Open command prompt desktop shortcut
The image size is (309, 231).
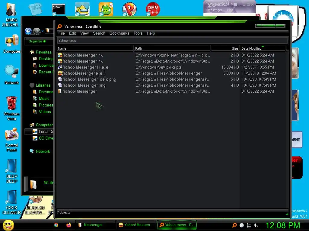tap(59, 9)
